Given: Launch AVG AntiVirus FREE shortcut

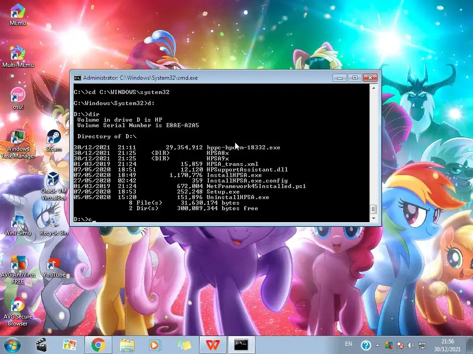Looking at the screenshot, I should [18, 270].
